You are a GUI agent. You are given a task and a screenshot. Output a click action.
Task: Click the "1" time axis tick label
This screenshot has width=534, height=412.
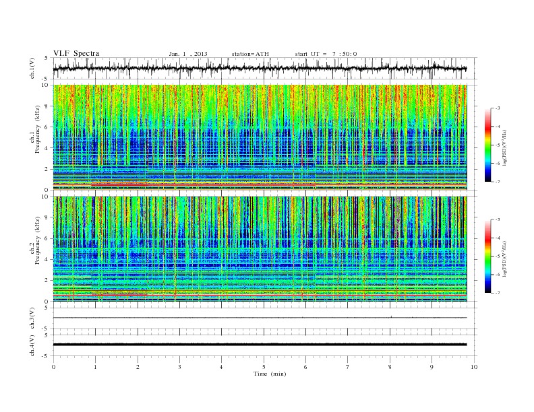(95, 367)
